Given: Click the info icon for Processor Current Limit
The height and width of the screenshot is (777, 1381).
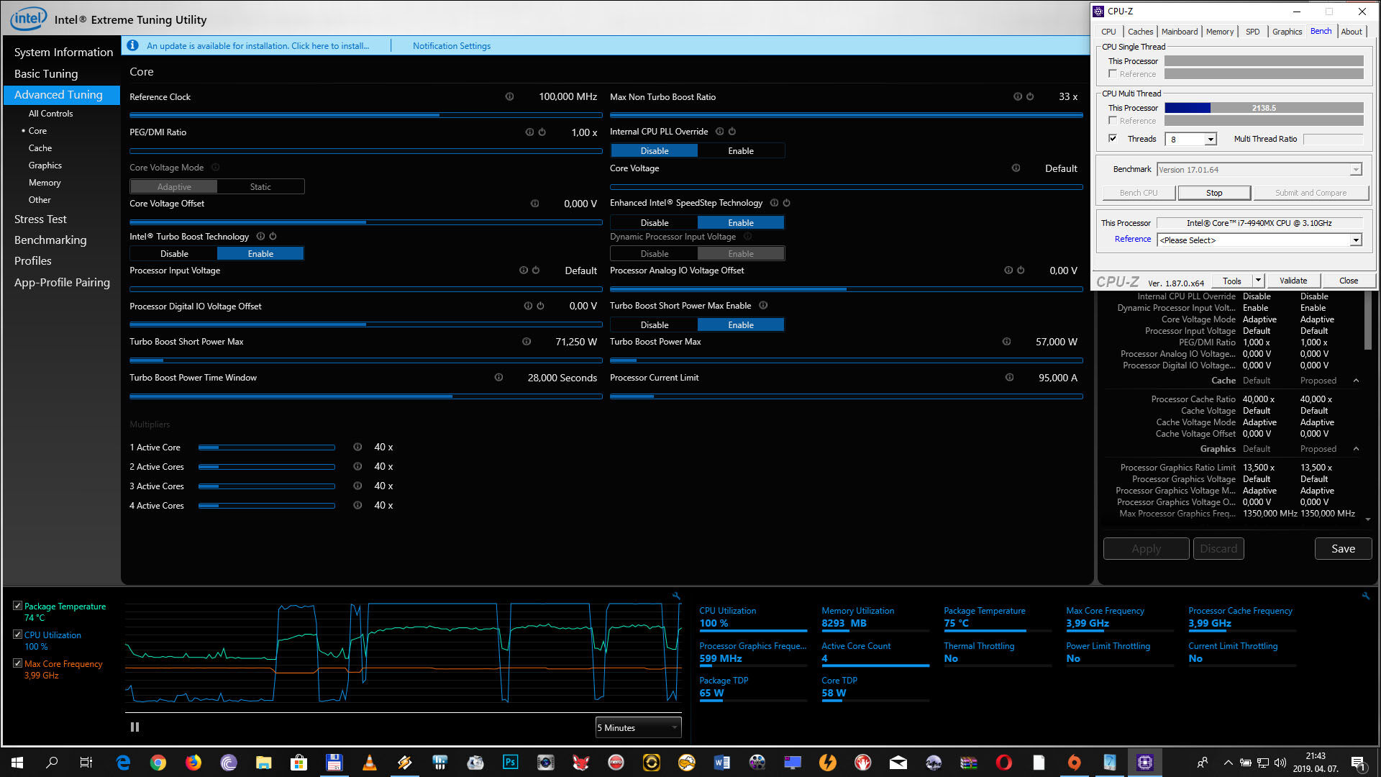Looking at the screenshot, I should coord(1009,378).
